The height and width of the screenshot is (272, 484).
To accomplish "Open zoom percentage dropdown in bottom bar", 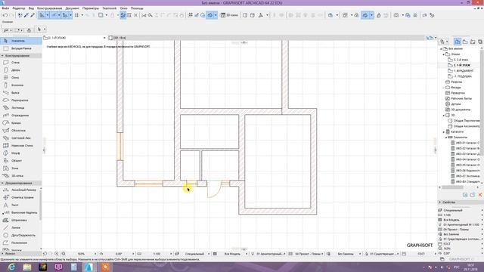I will pyautogui.click(x=95, y=254).
